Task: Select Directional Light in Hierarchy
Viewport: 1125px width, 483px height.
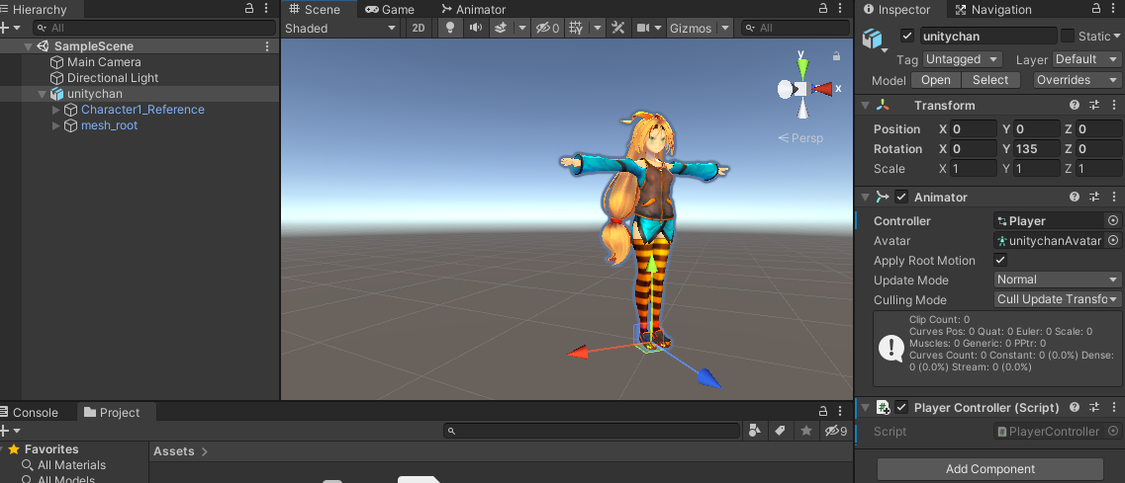Action: [113, 78]
